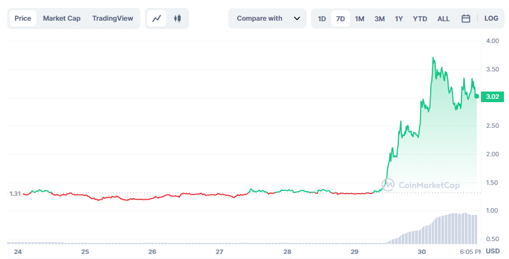Viewport: 509px width, 259px height.
Task: Click the 2.00 price axis label
Action: pos(492,154)
